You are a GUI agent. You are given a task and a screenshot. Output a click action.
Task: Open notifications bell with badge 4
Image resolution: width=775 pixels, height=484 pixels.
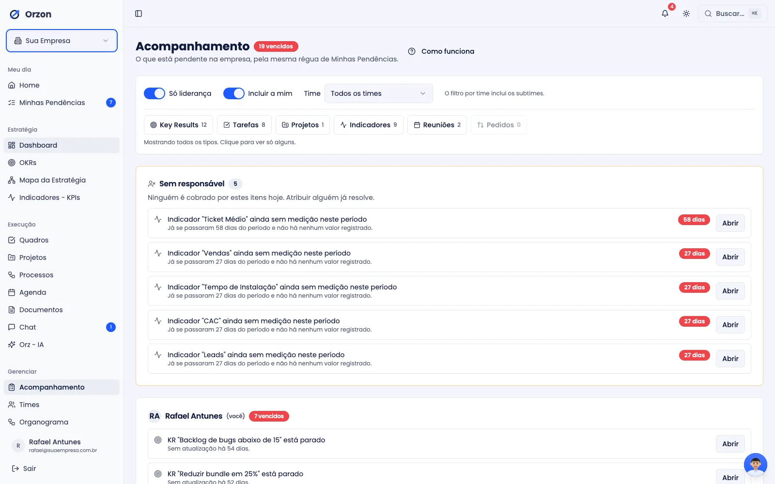(x=665, y=14)
